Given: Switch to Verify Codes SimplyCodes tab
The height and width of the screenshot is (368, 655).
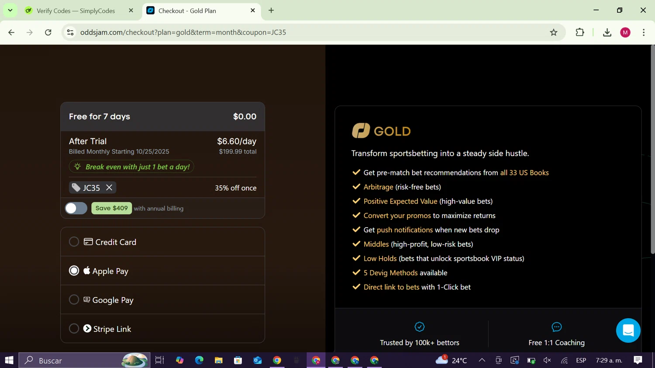Looking at the screenshot, I should click(x=76, y=10).
